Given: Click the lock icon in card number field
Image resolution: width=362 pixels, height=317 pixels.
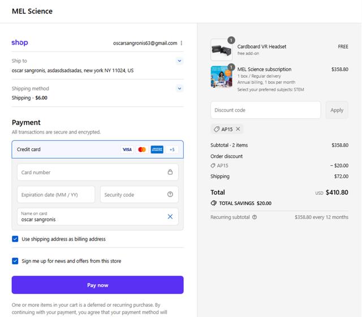Looking at the screenshot, I should point(170,172).
